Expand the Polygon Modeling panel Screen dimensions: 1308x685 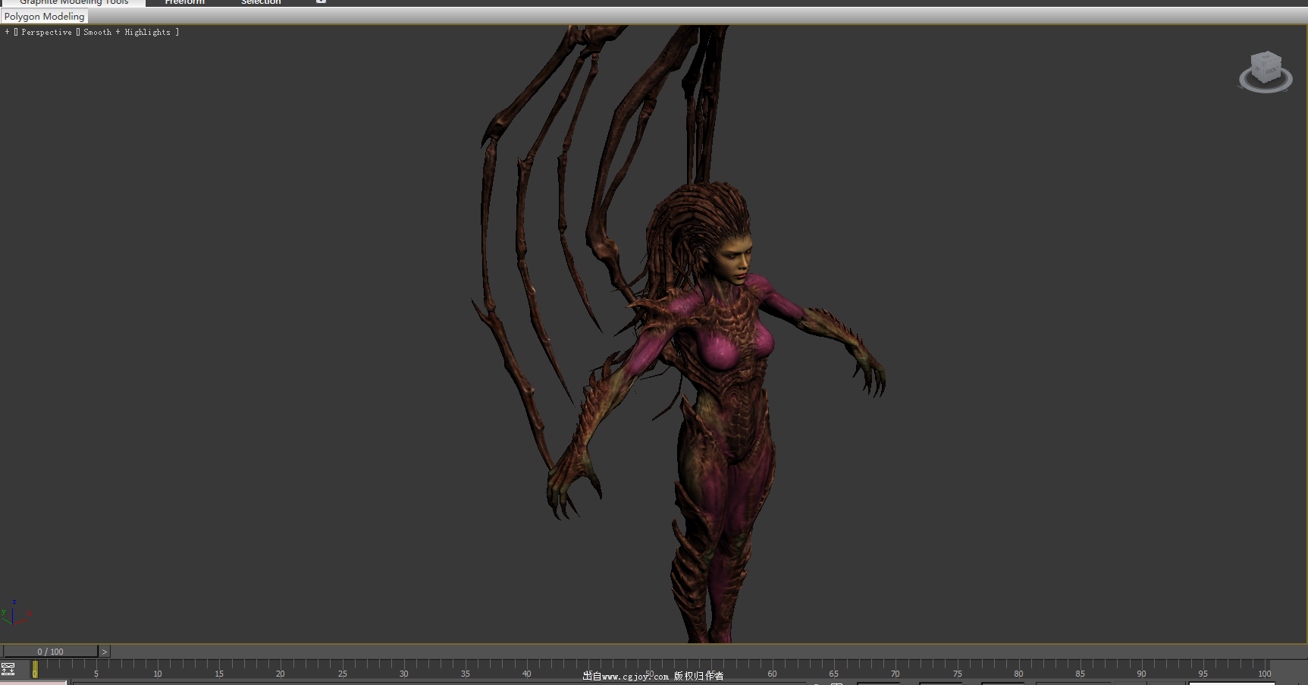click(x=45, y=17)
